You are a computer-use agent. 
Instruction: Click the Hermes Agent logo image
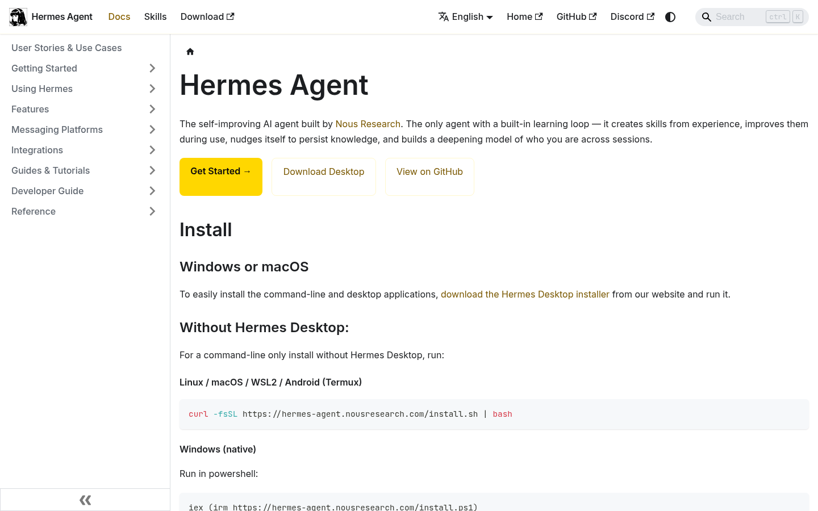click(x=18, y=17)
